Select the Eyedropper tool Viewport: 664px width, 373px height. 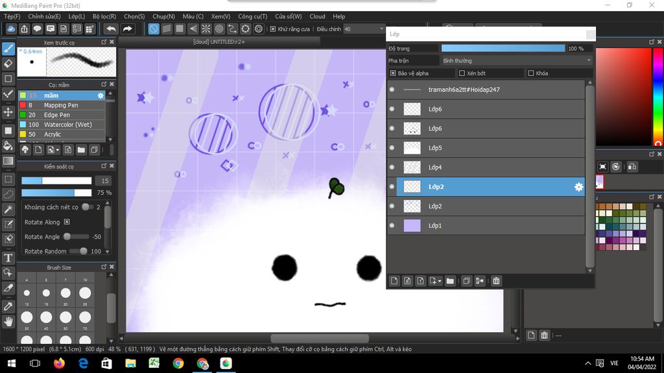[x=8, y=306]
